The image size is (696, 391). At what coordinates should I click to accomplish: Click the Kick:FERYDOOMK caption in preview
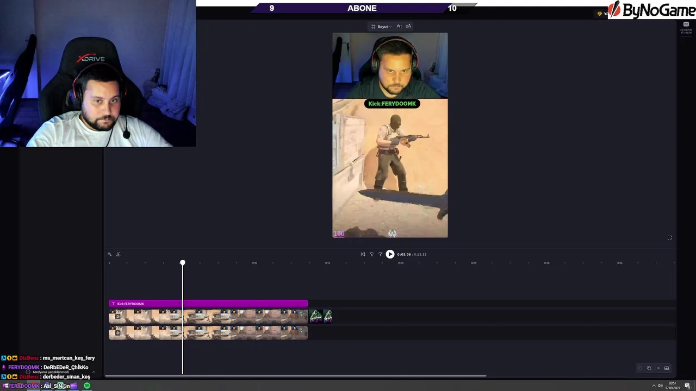tap(392, 104)
